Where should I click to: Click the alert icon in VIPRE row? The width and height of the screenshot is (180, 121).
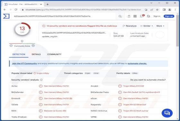tap(120, 117)
